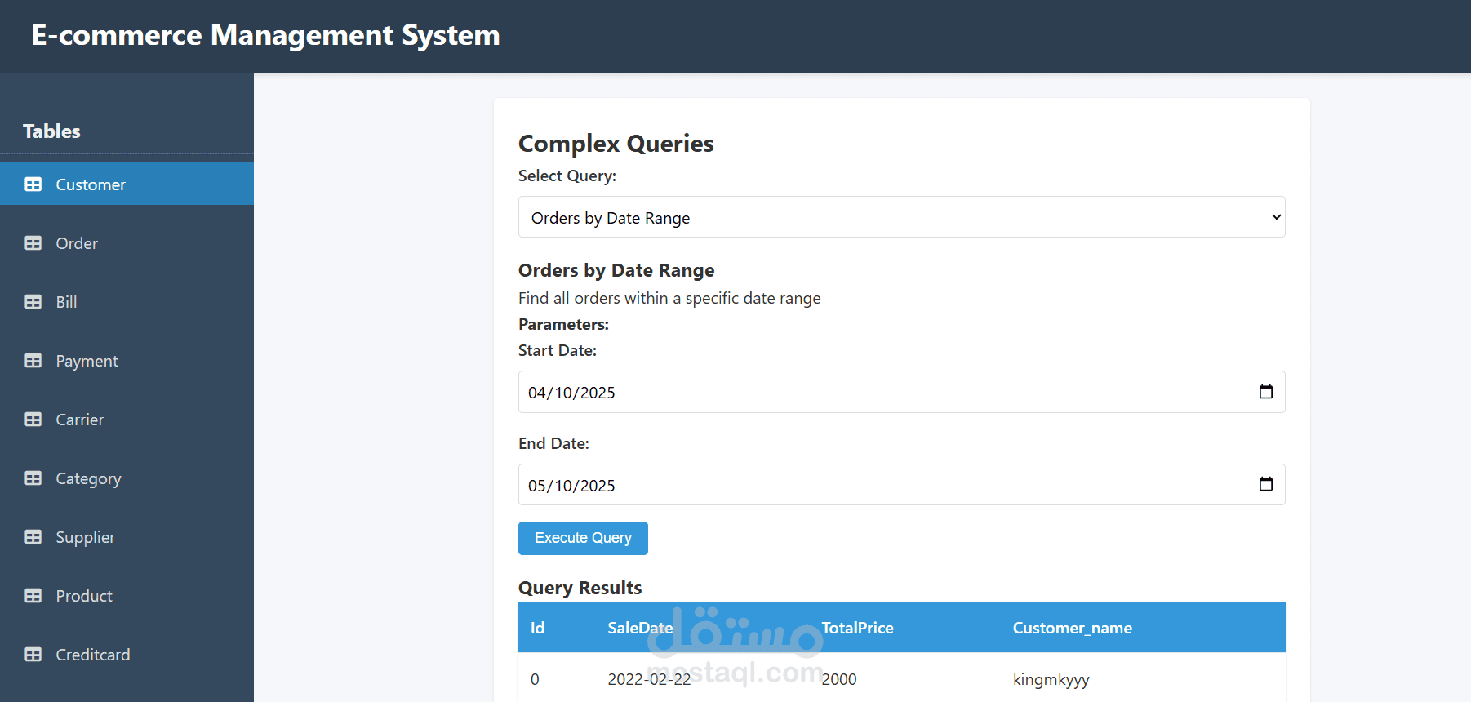Viewport: 1471px width, 702px height.
Task: Expand the Select Query dropdown
Action: [901, 217]
